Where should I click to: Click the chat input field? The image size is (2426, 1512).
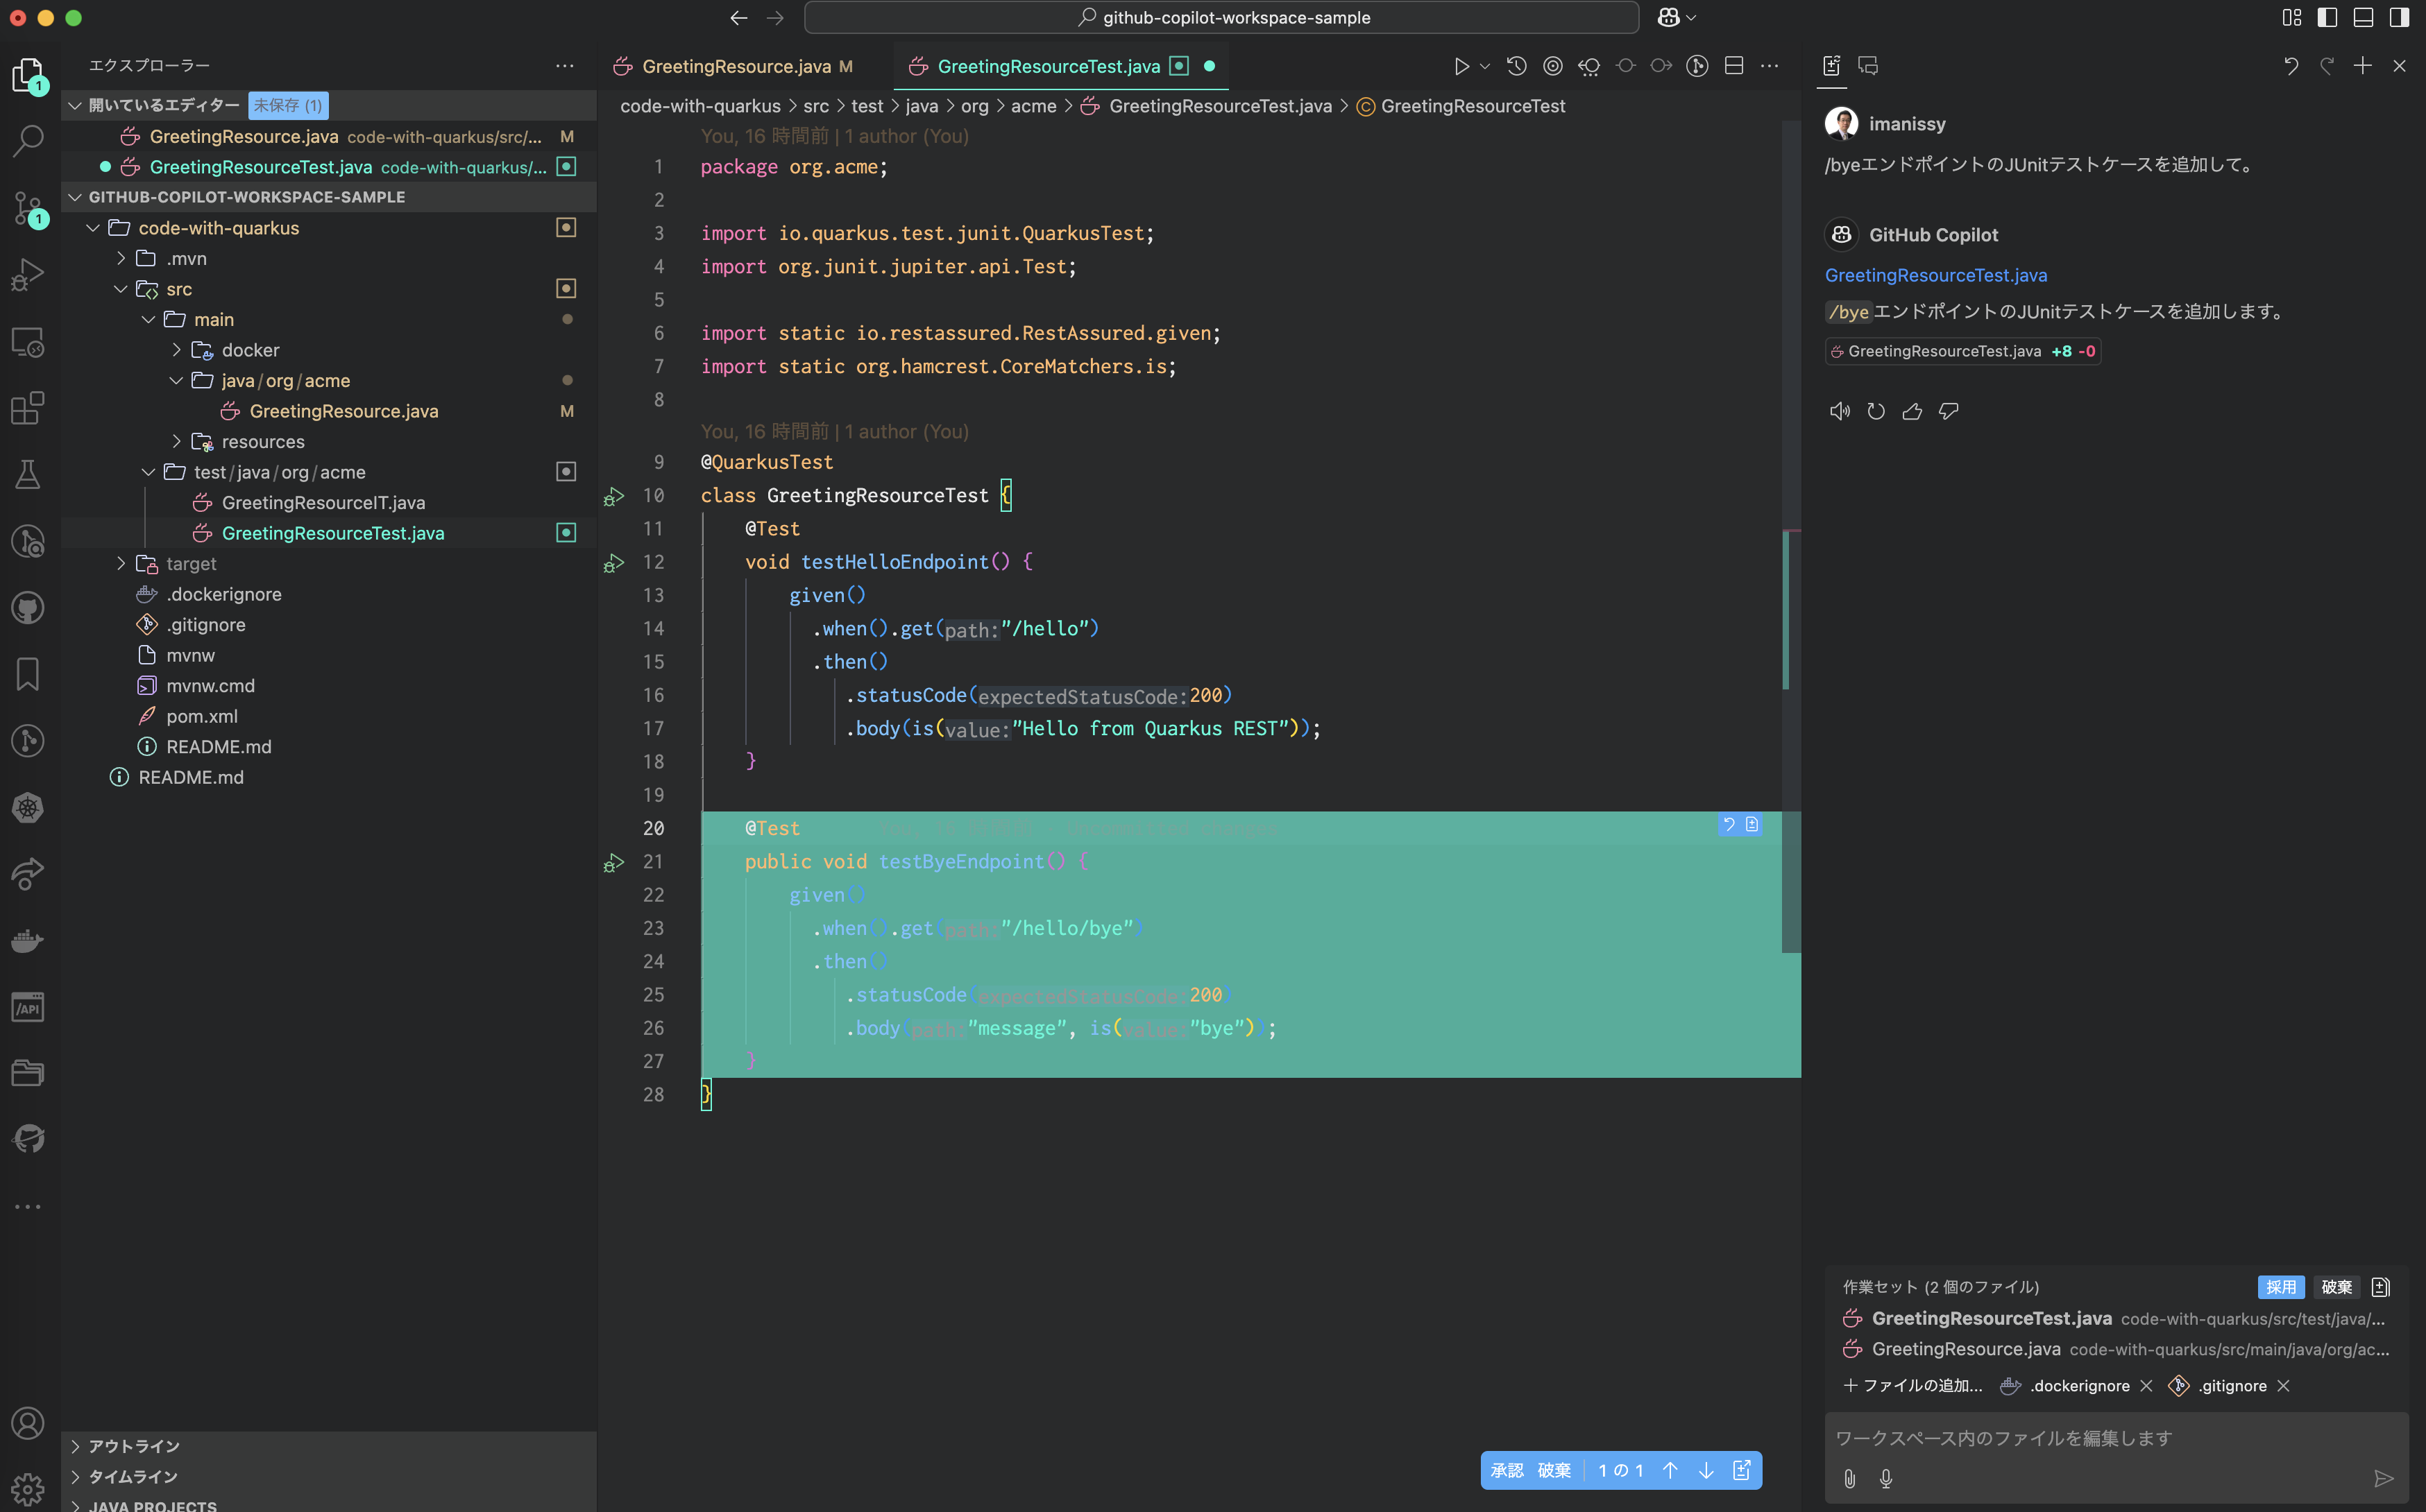coord(2101,1438)
